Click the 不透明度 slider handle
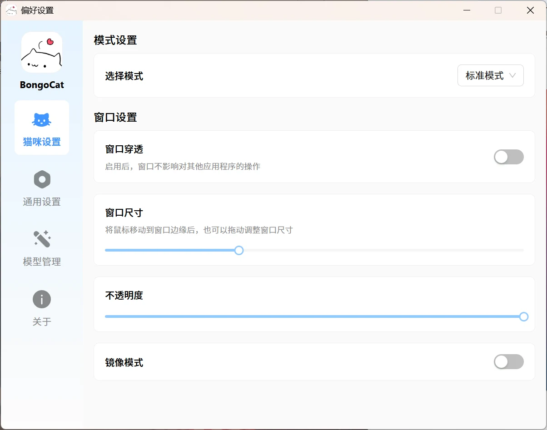This screenshot has height=430, width=547. (x=523, y=316)
